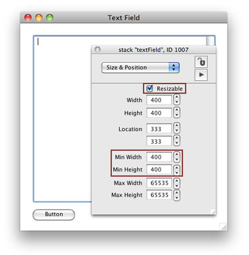Click the Max Width stepper
Image resolution: width=249 pixels, height=255 pixels.
[x=177, y=183]
